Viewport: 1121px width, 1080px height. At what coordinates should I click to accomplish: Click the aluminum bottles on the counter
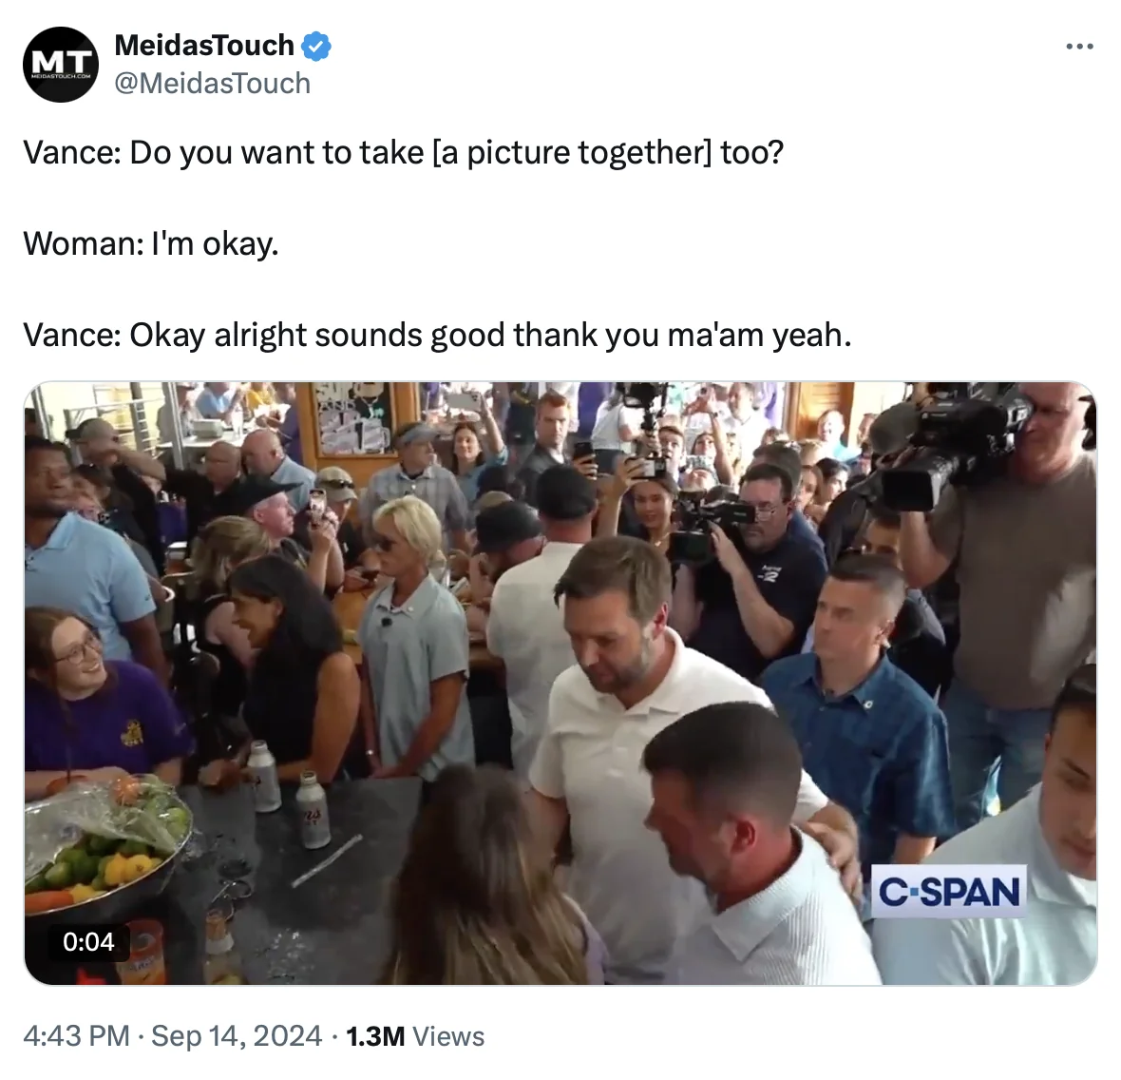(289, 793)
